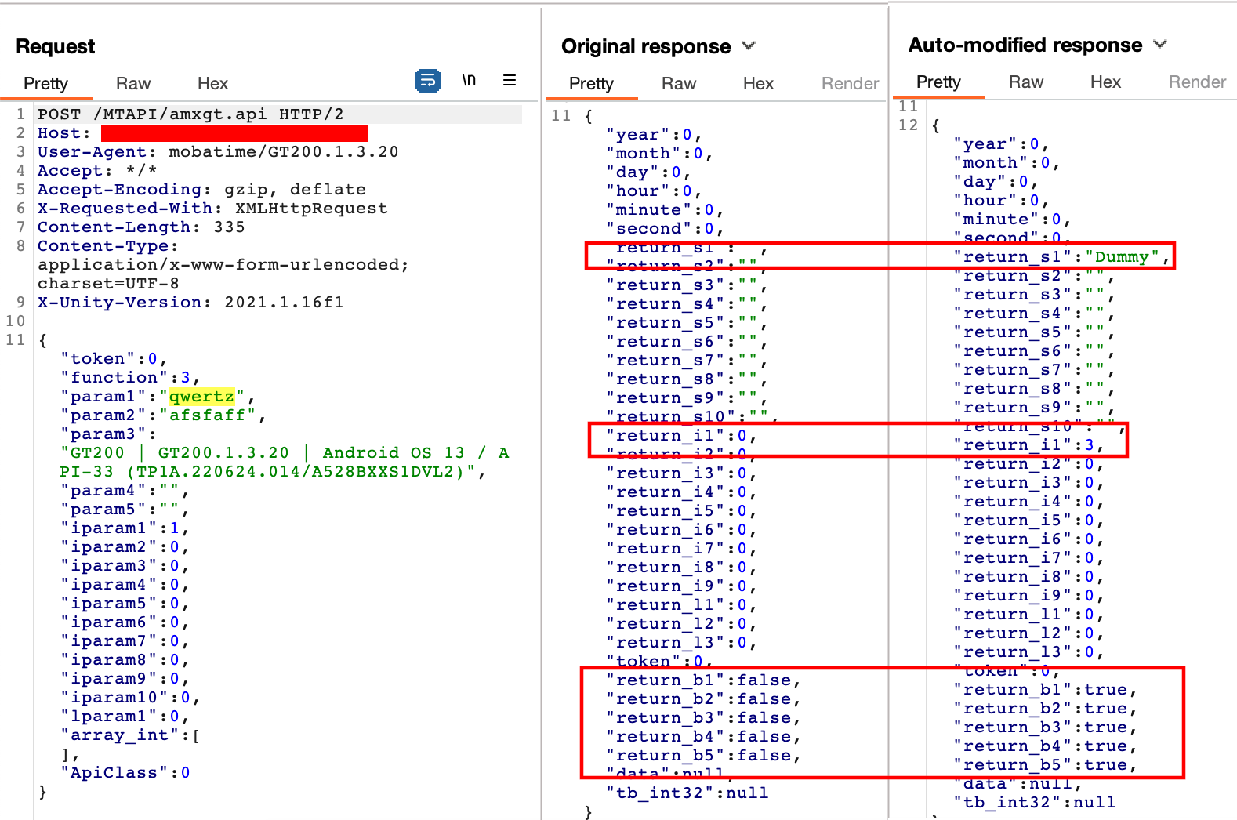Click the "array_int":[ line in request
The image size is (1237, 820).
[x=130, y=735]
